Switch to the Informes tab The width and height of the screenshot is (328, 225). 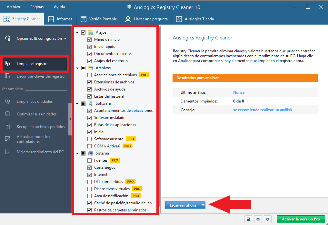[60, 19]
